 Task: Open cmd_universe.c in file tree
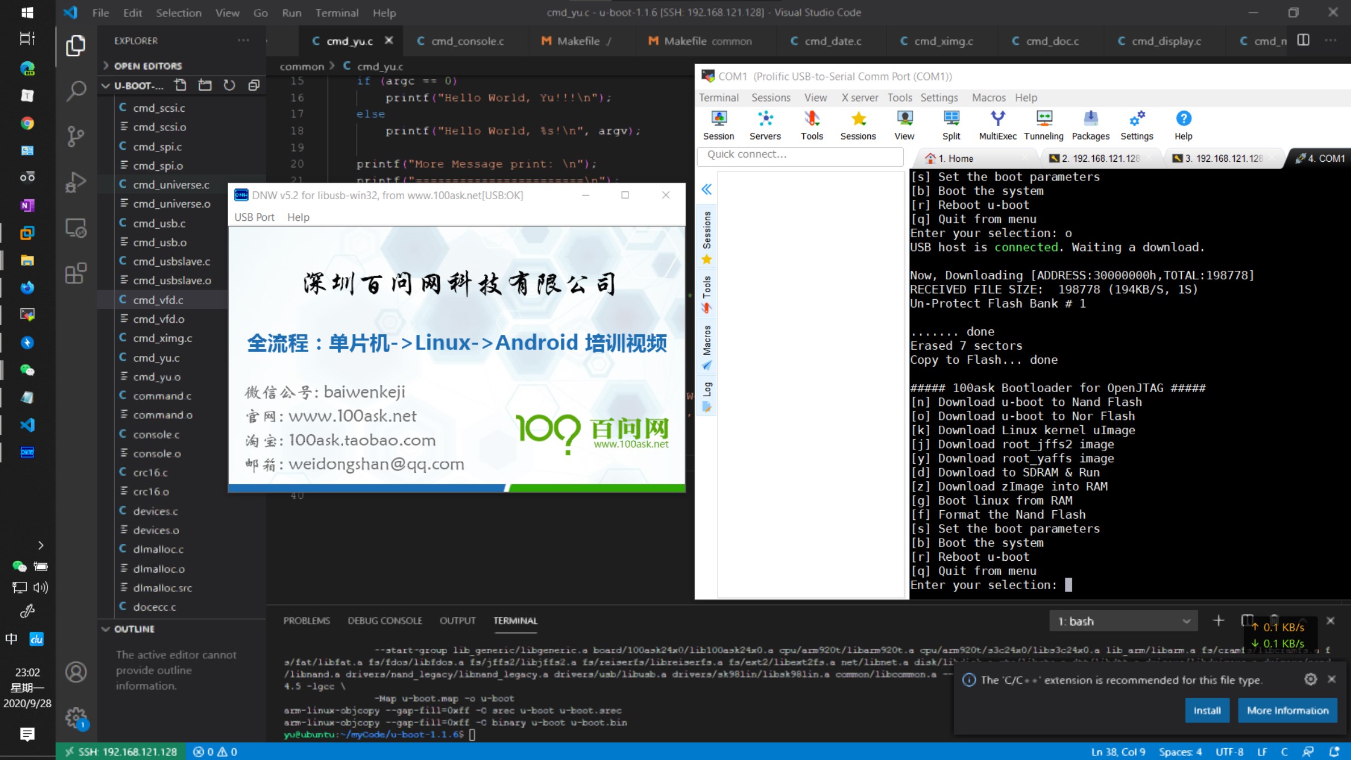click(171, 184)
